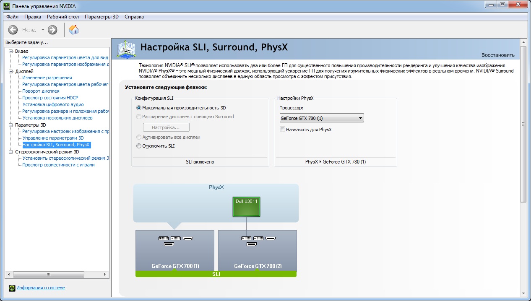Open the Home page icon

click(x=74, y=29)
